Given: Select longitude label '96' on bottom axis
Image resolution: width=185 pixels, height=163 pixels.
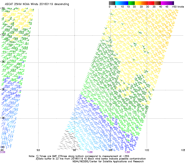Looking at the screenshot, I should click(74, 150).
